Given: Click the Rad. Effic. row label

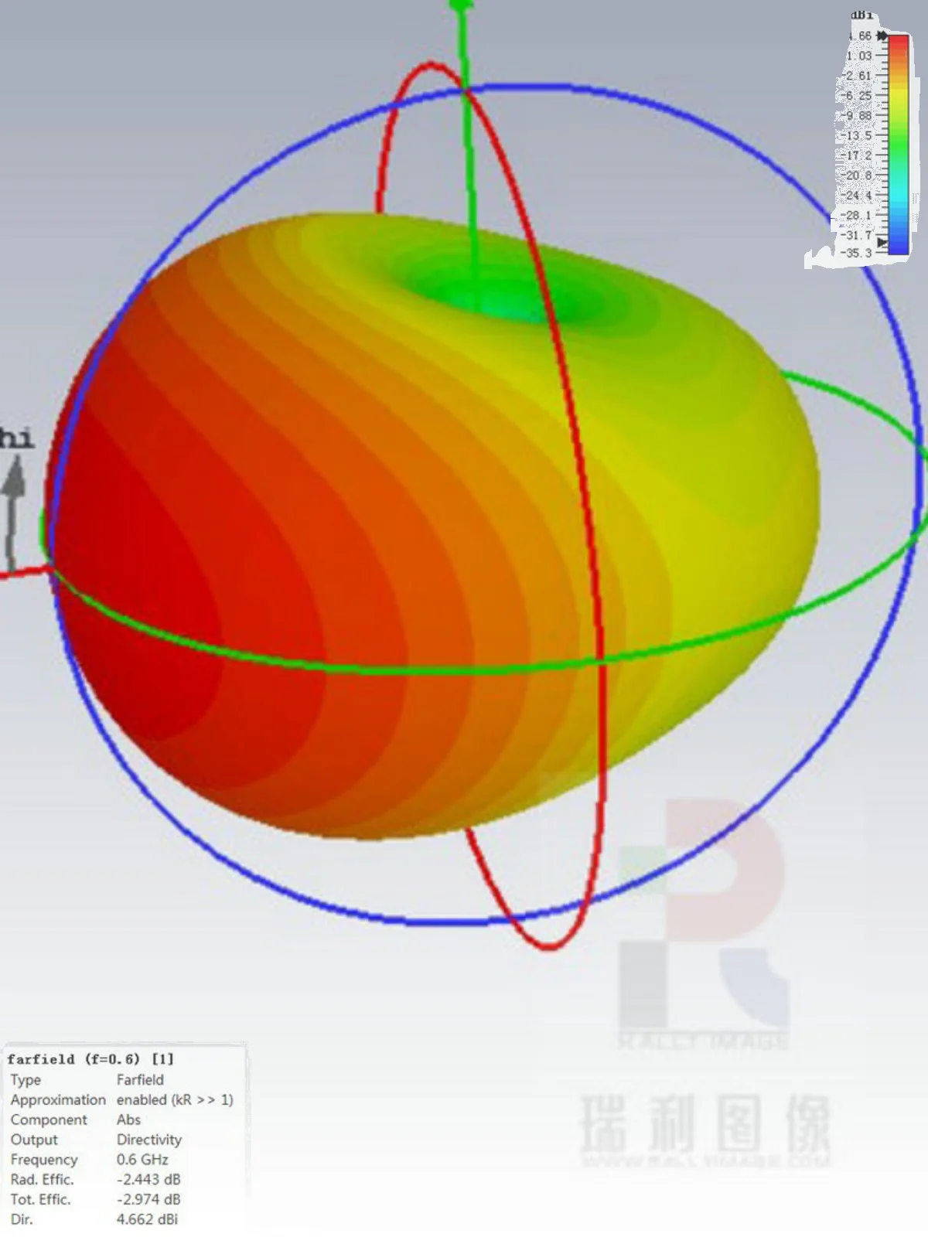Looking at the screenshot, I should pos(42,1180).
